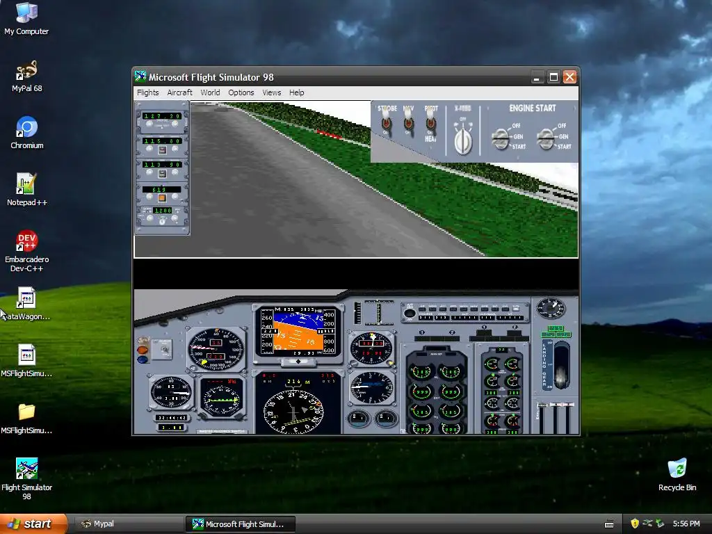Click the flaps position dial

pos(551,309)
